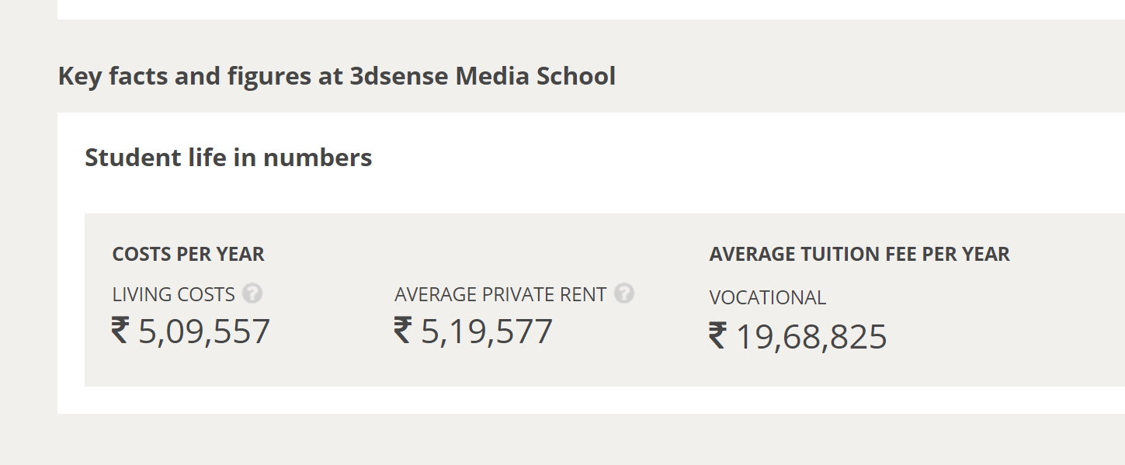Click the "COSTS PER YEAR" label
The width and height of the screenshot is (1125, 465).
click(189, 255)
